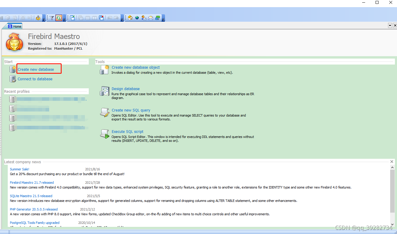The height and width of the screenshot is (234, 397).
Task: Open the PostgreSQL Tools Family upgraded link
Action: (x=35, y=223)
